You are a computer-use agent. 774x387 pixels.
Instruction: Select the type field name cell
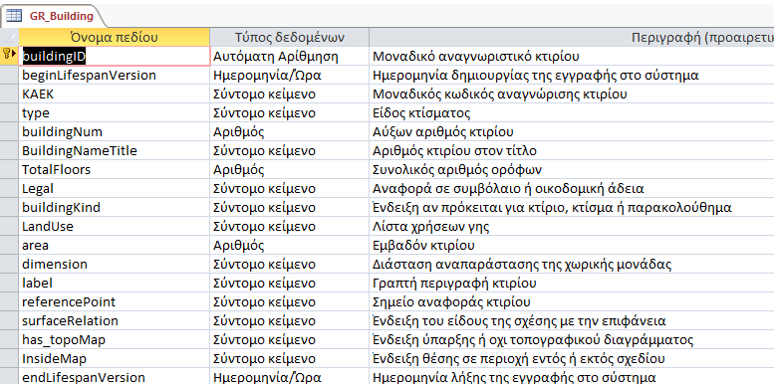[114, 112]
